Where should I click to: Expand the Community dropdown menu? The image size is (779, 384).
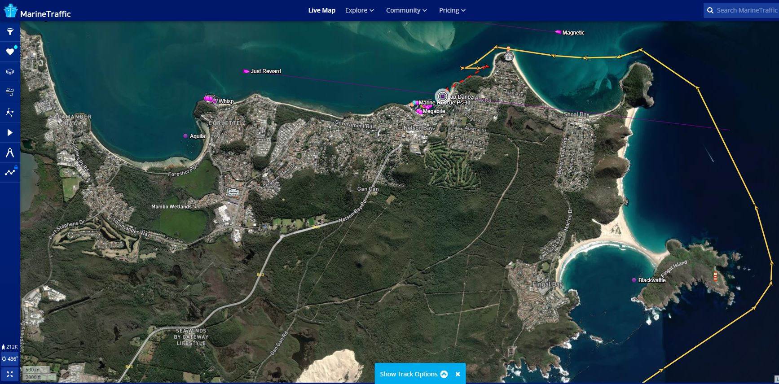point(406,10)
